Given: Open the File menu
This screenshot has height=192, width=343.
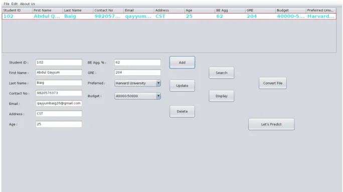Looking at the screenshot, I should (x=7, y=3).
